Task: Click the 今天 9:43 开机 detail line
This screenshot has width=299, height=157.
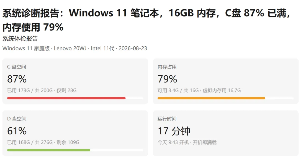Action: [187, 142]
